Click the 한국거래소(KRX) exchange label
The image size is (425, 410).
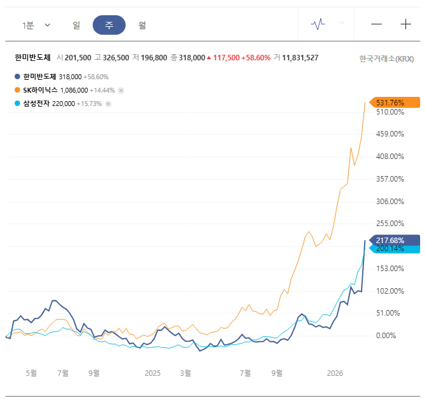tap(386, 58)
